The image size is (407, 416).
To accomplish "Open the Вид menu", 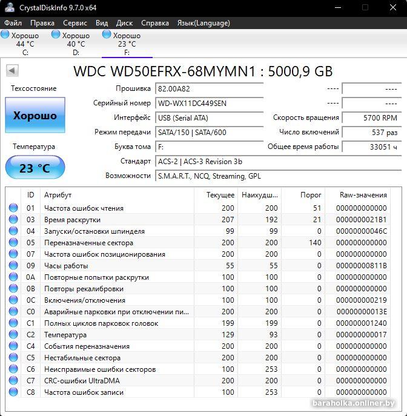I will [x=102, y=23].
